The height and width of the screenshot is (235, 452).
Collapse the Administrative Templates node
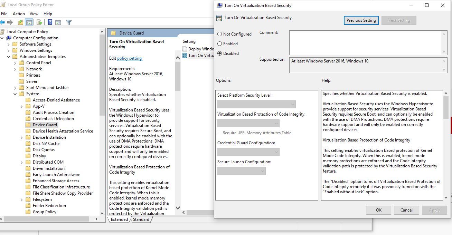9,57
